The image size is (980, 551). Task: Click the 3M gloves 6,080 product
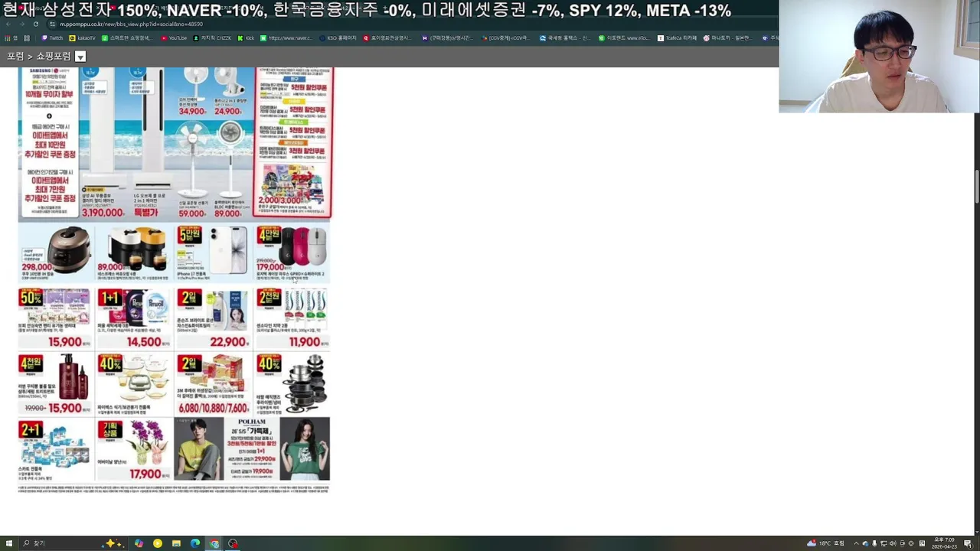(213, 383)
